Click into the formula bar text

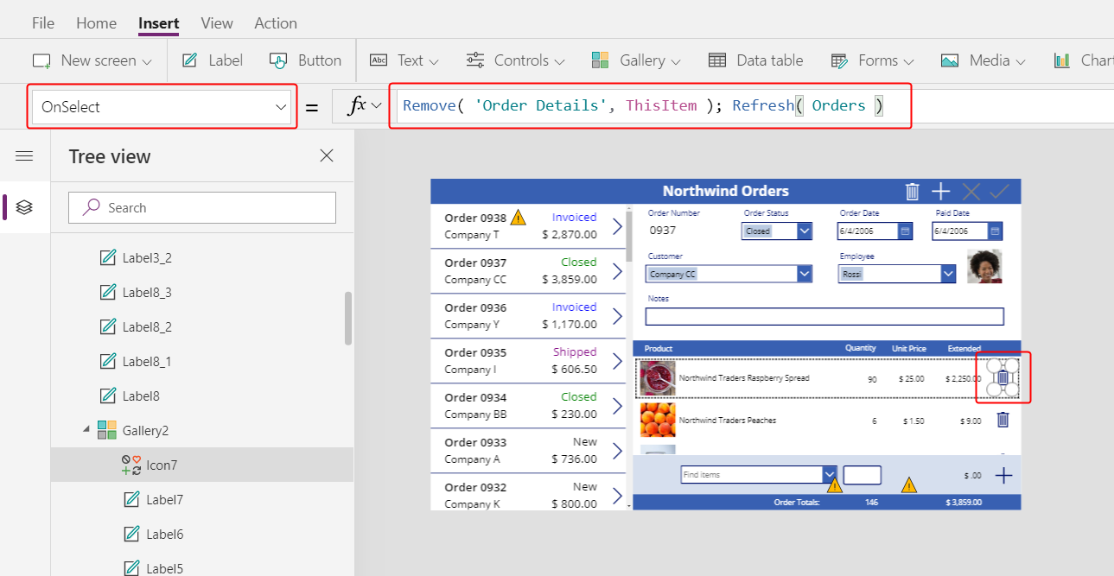643,105
